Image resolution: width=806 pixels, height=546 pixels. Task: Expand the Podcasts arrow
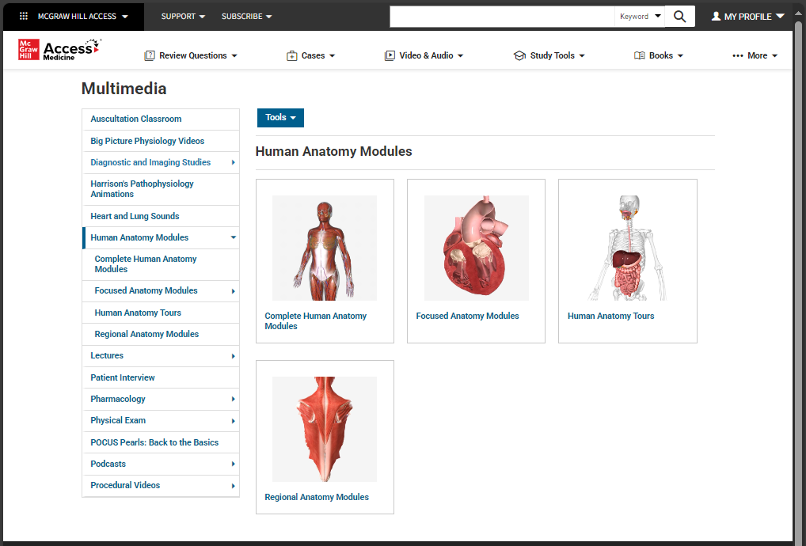234,464
